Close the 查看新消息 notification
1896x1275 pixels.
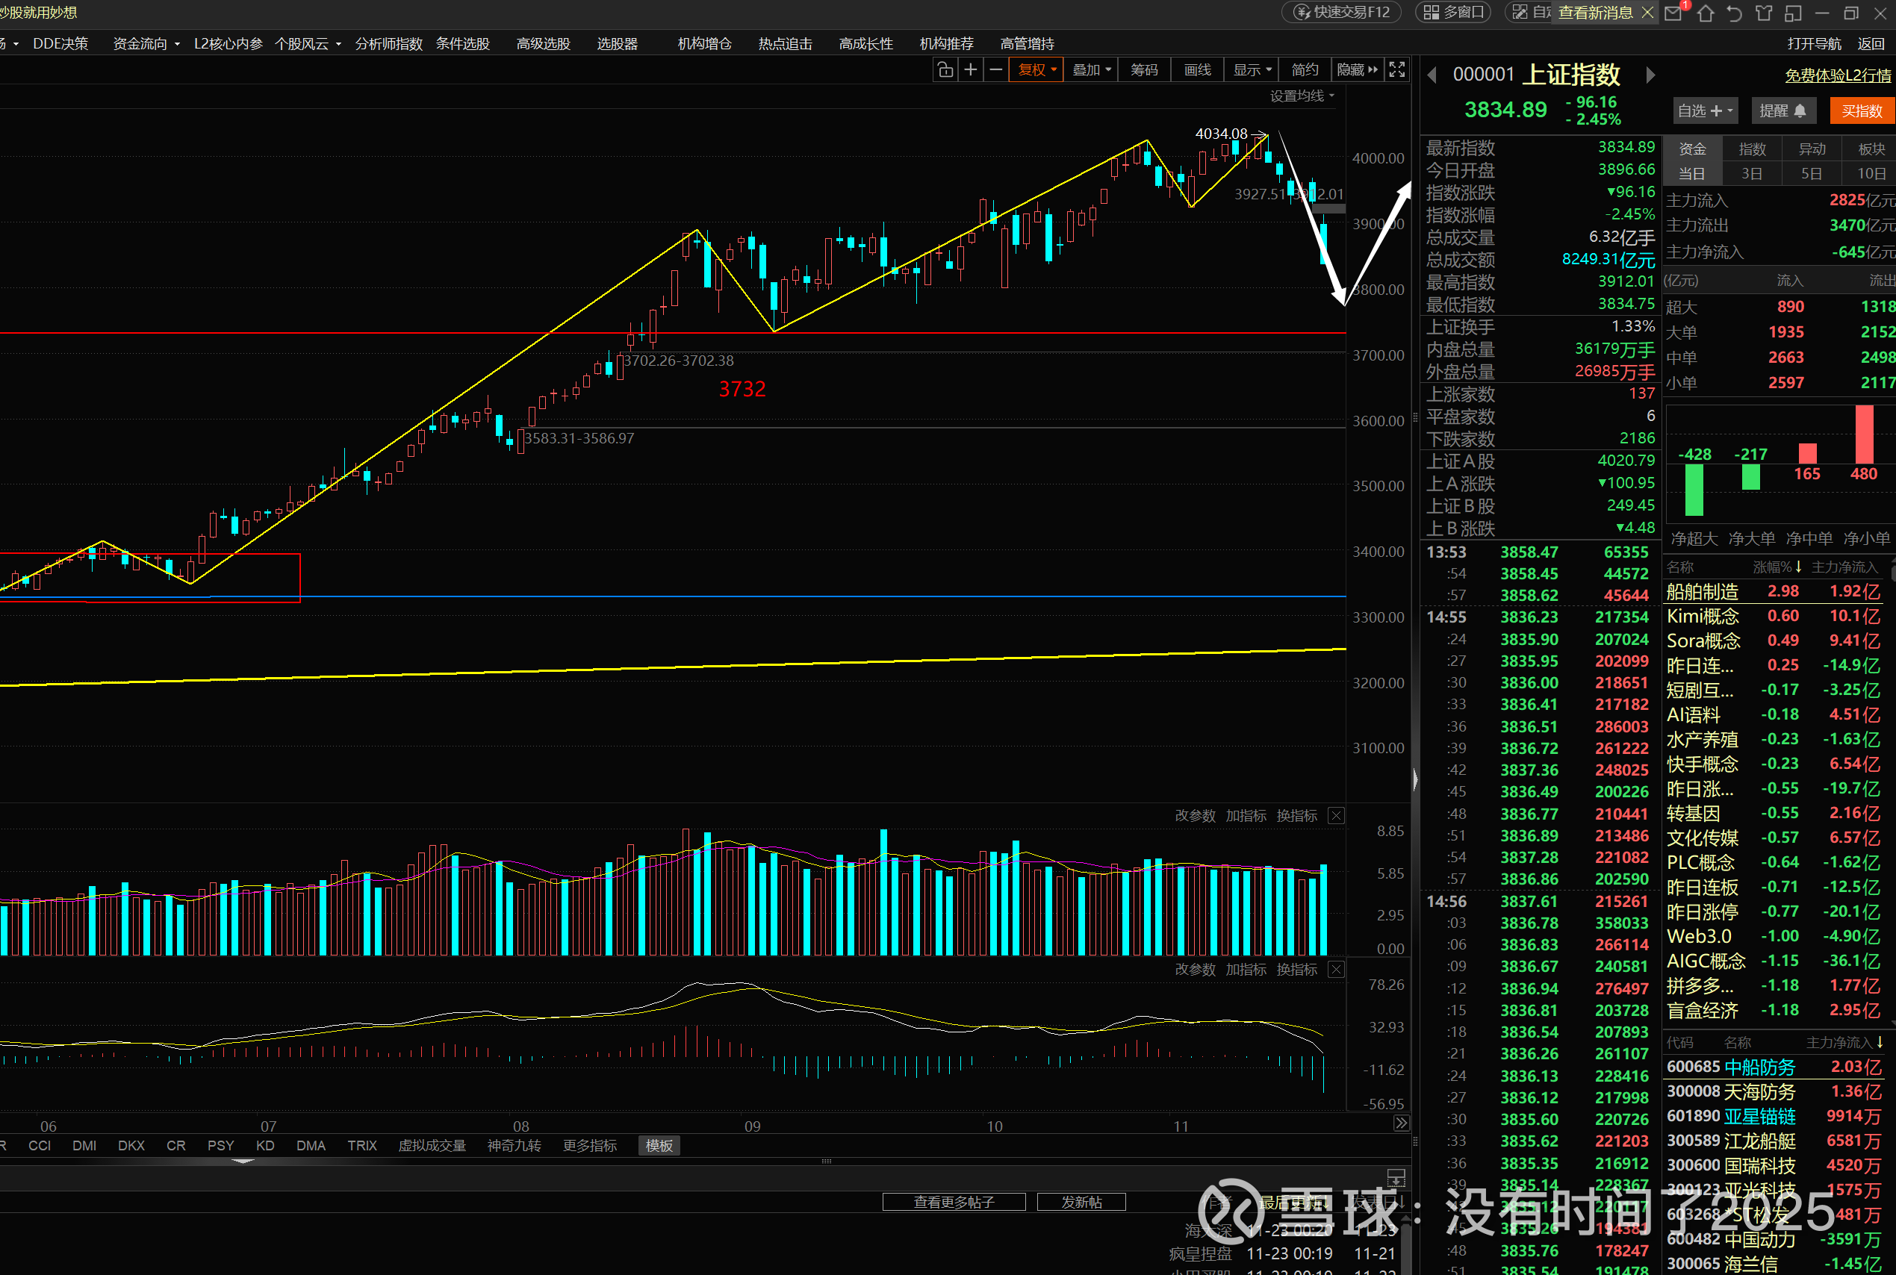click(1647, 12)
